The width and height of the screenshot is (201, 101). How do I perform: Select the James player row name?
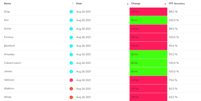point(8,71)
